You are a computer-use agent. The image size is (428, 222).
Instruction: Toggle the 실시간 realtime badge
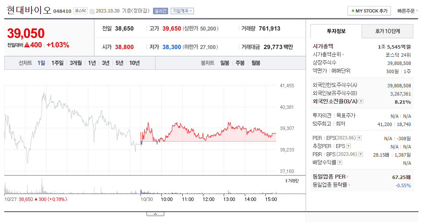tap(160, 11)
